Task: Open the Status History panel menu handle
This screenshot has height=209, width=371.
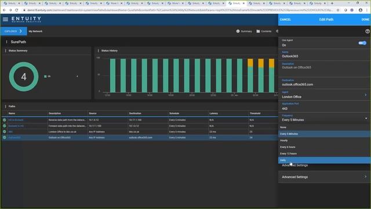Action: (x=98, y=51)
